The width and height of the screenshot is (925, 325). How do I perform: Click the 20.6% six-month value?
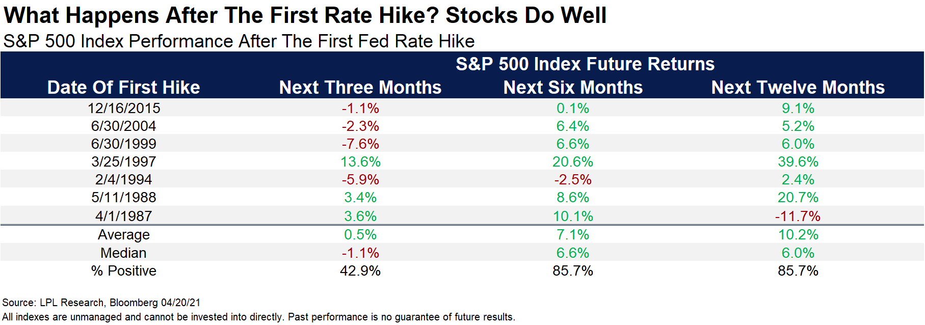click(573, 161)
